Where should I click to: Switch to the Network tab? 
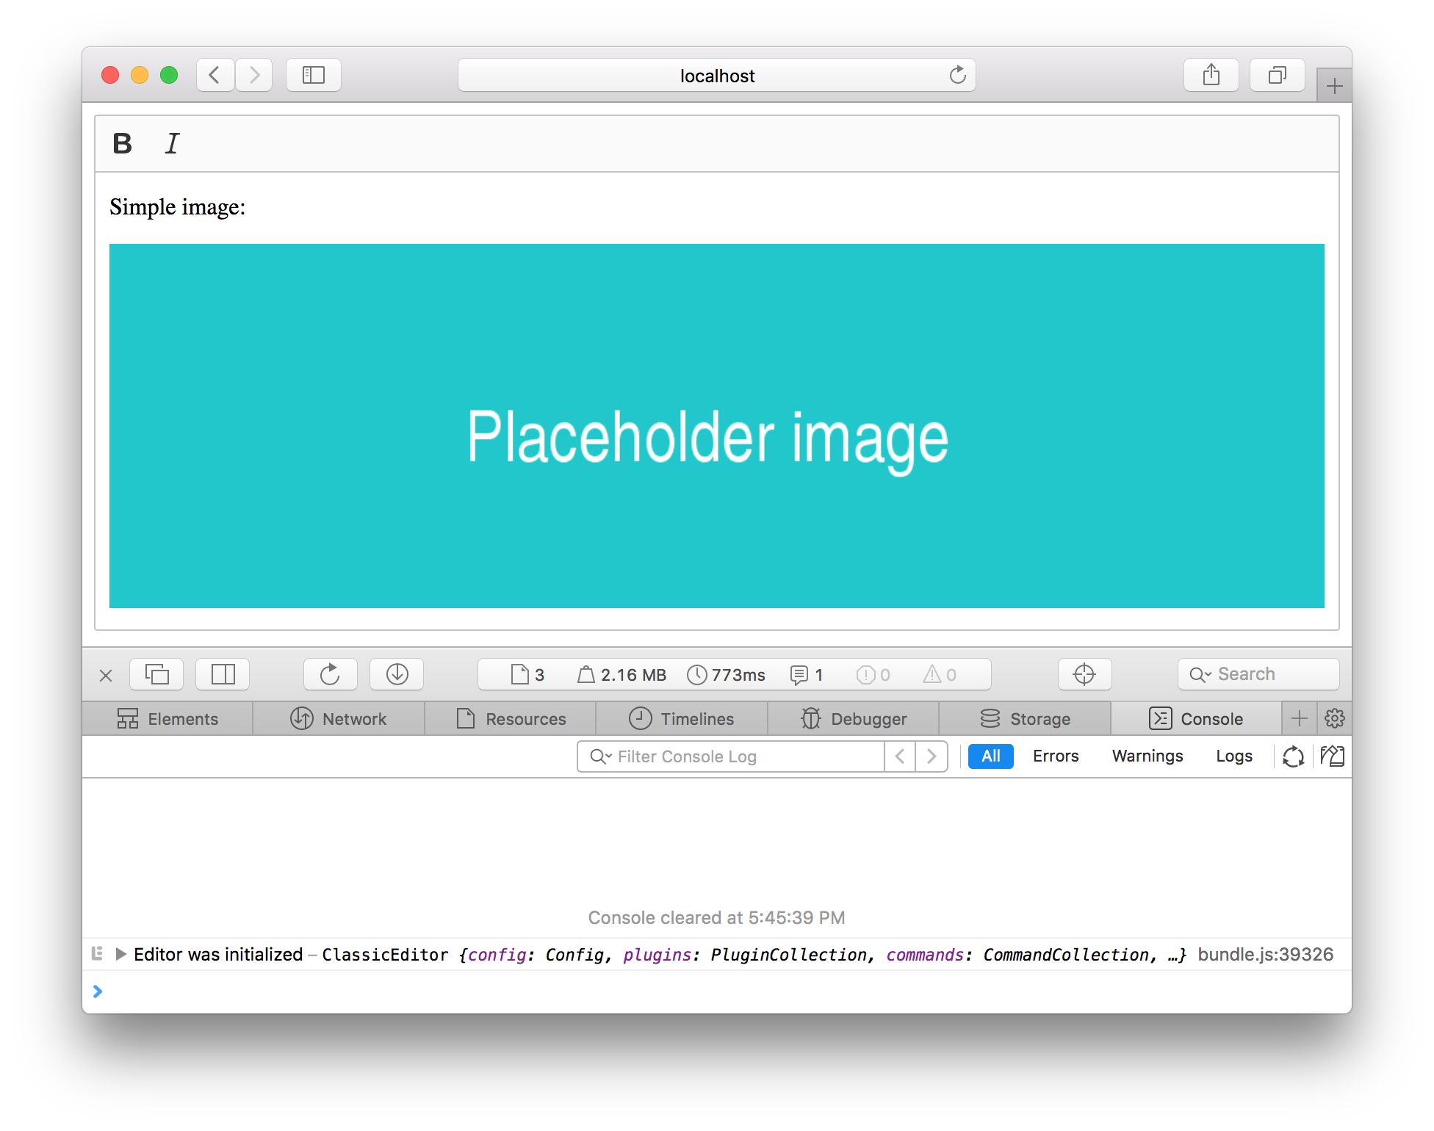coord(339,718)
